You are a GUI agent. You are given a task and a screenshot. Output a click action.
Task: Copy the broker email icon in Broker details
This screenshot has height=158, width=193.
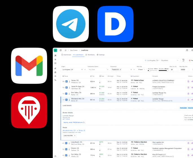pyautogui.click(x=84, y=122)
